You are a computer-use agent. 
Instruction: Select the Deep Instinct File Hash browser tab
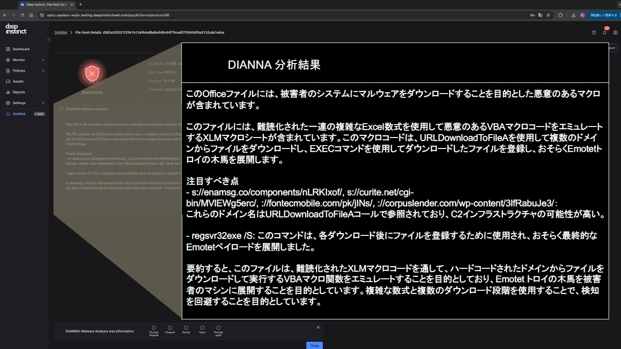[46, 4]
